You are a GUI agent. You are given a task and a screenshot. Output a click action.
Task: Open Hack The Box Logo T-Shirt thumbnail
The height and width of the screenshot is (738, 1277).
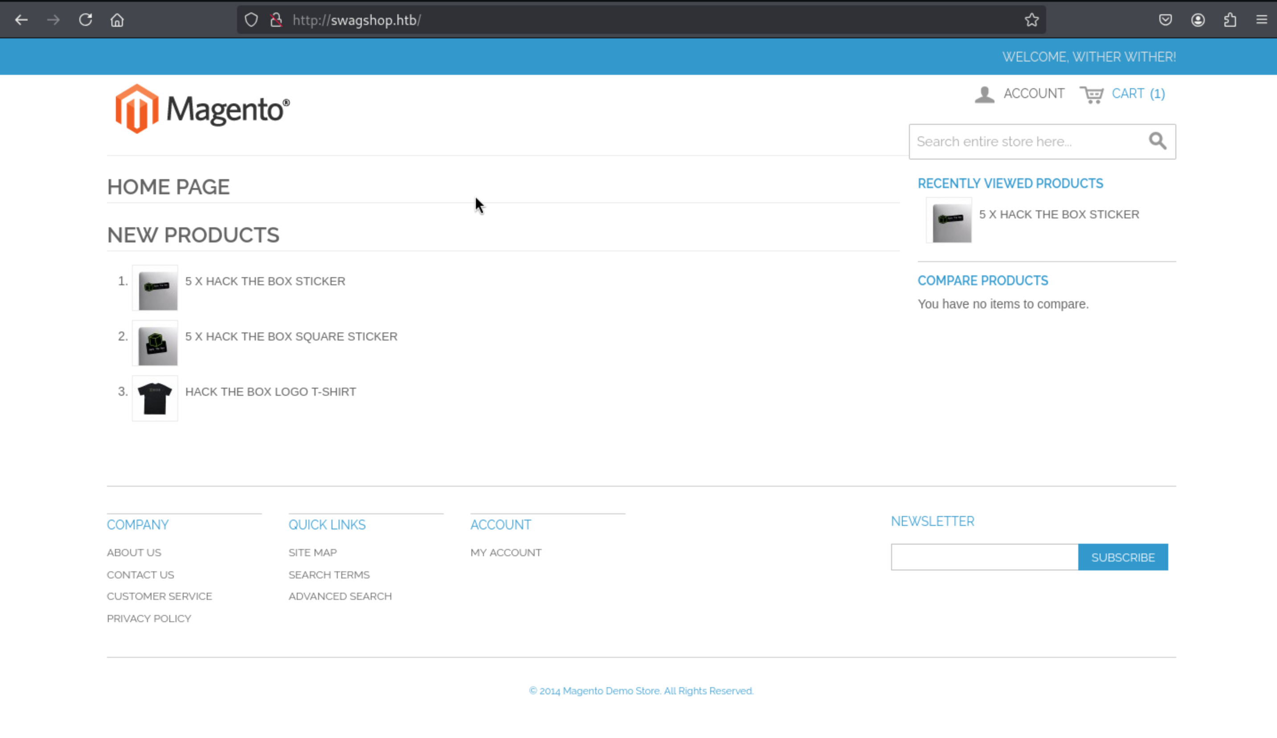coord(155,398)
